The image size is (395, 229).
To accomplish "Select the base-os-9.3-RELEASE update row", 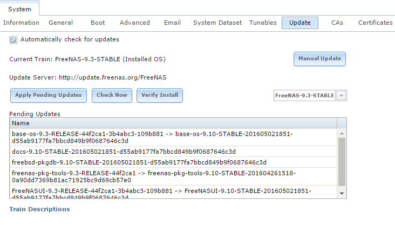I will pyautogui.click(x=173, y=137).
